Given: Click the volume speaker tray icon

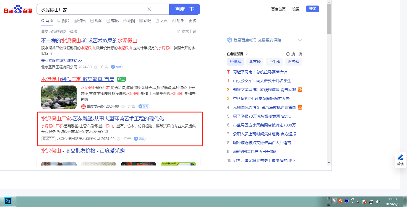Looking at the screenshot, I should (x=378, y=201).
